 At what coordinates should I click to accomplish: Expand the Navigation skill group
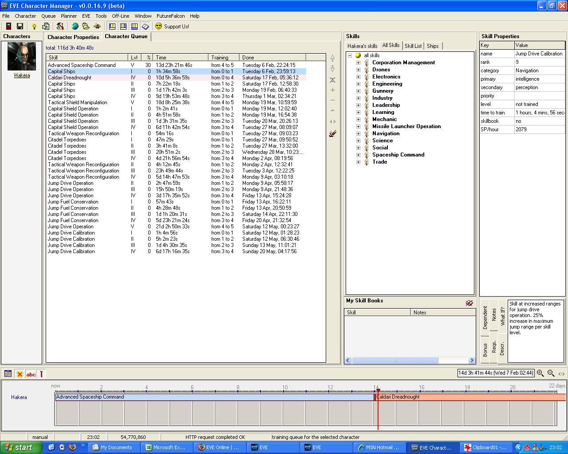coord(358,133)
